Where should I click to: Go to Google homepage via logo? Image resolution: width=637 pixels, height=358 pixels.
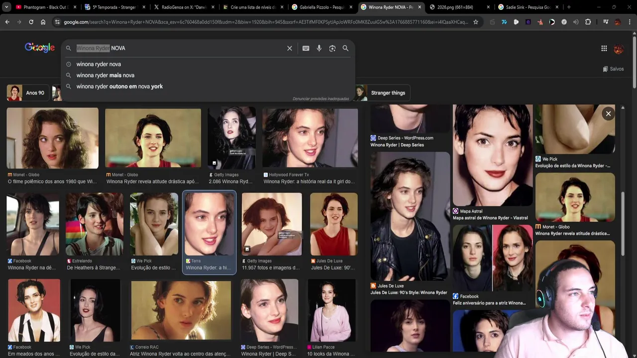40,48
